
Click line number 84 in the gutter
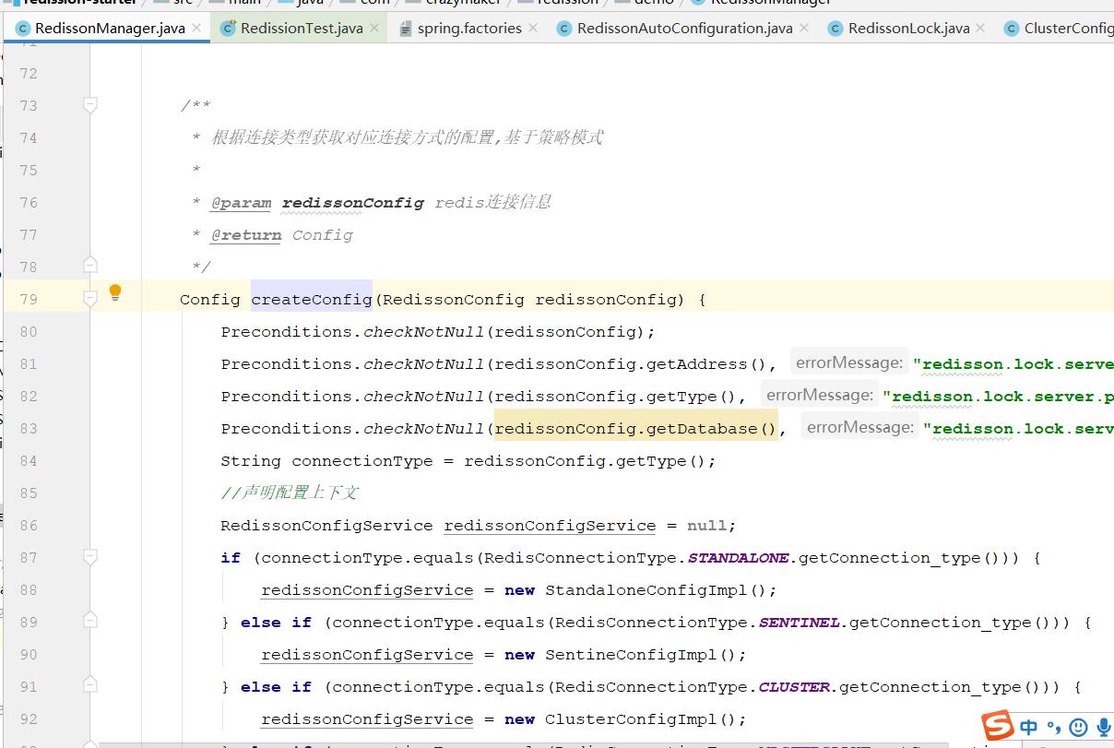pyautogui.click(x=29, y=460)
